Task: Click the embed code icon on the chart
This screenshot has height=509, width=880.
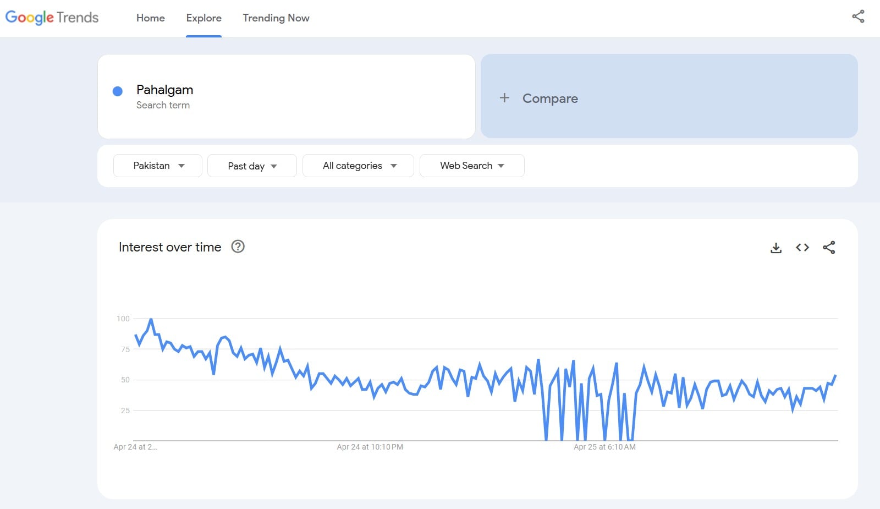Action: point(802,248)
